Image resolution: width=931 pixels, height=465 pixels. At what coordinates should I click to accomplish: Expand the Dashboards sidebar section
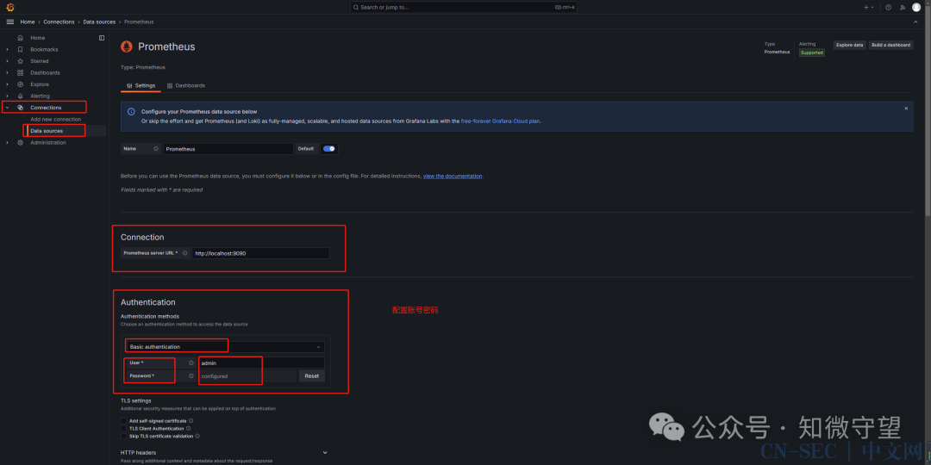click(7, 72)
